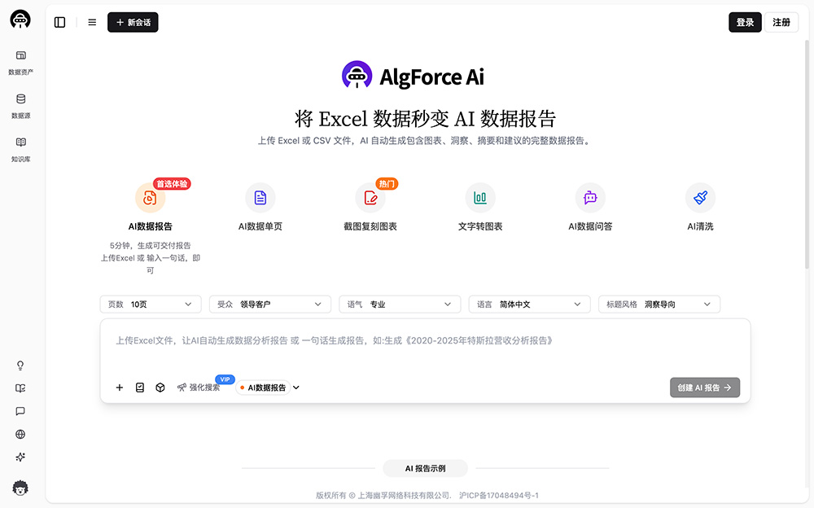The height and width of the screenshot is (508, 814).
Task: Open 数据源 in the sidebar
Action: 21,106
